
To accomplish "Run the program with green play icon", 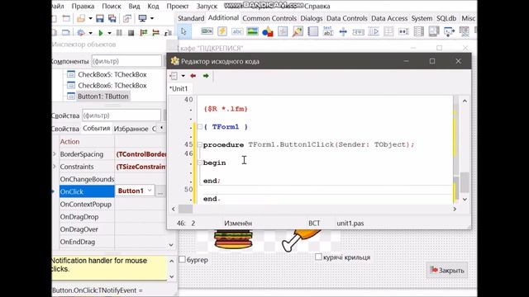I will click(x=101, y=33).
